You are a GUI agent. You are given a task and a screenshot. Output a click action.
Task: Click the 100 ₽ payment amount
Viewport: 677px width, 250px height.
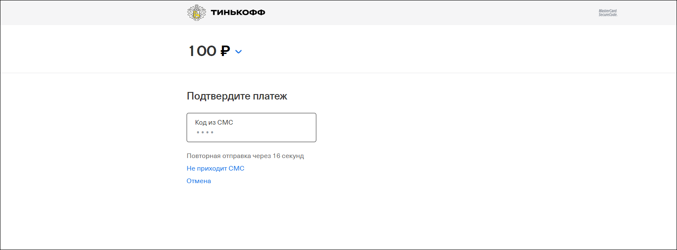(x=209, y=51)
